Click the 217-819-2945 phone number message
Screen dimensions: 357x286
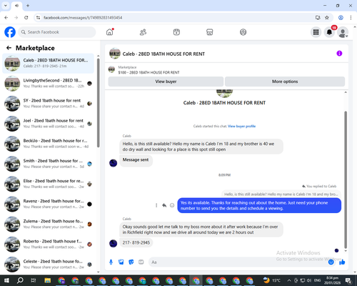[136, 242]
